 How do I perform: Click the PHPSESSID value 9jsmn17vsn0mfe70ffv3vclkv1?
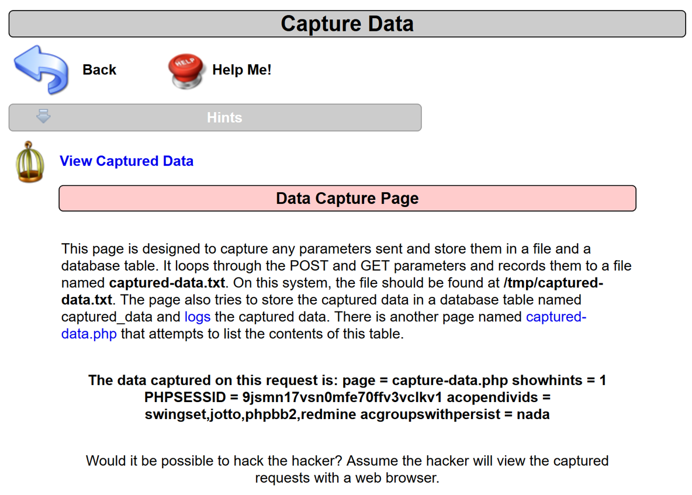[x=342, y=397]
